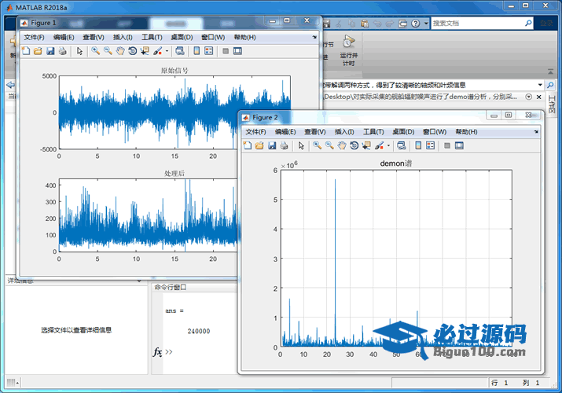Focus the 搜索文档 search field
Viewport: 562px width, 393px height.
(x=477, y=24)
